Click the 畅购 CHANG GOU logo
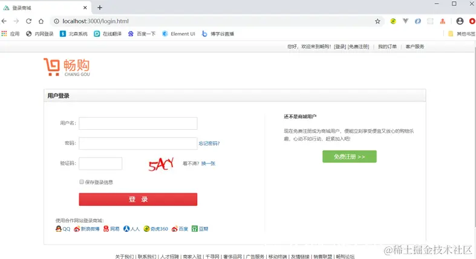 point(67,67)
